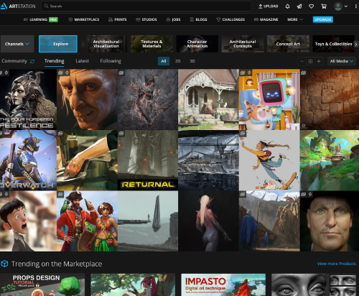Select the All filter
359x296 pixels.
point(164,61)
